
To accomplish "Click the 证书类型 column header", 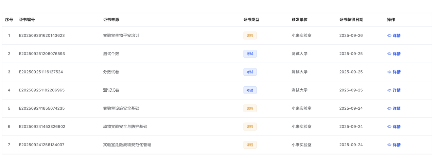I will [251, 20].
